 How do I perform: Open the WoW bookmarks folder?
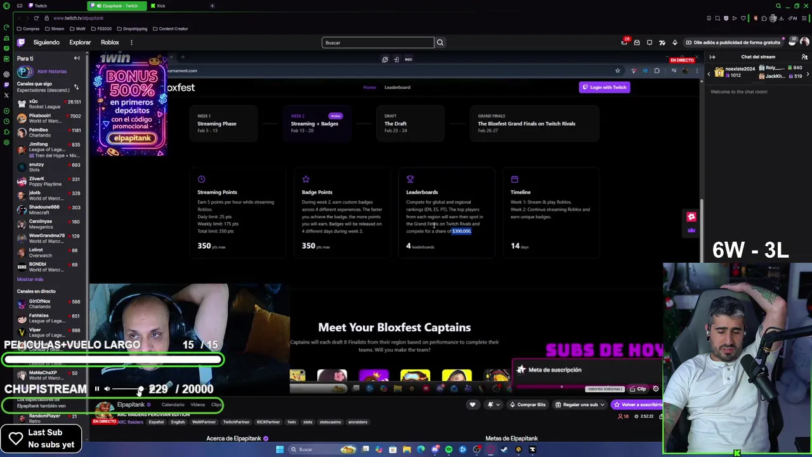78,29
